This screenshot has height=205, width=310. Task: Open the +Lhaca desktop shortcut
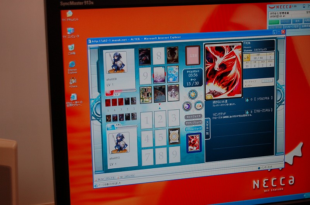coord(73,81)
